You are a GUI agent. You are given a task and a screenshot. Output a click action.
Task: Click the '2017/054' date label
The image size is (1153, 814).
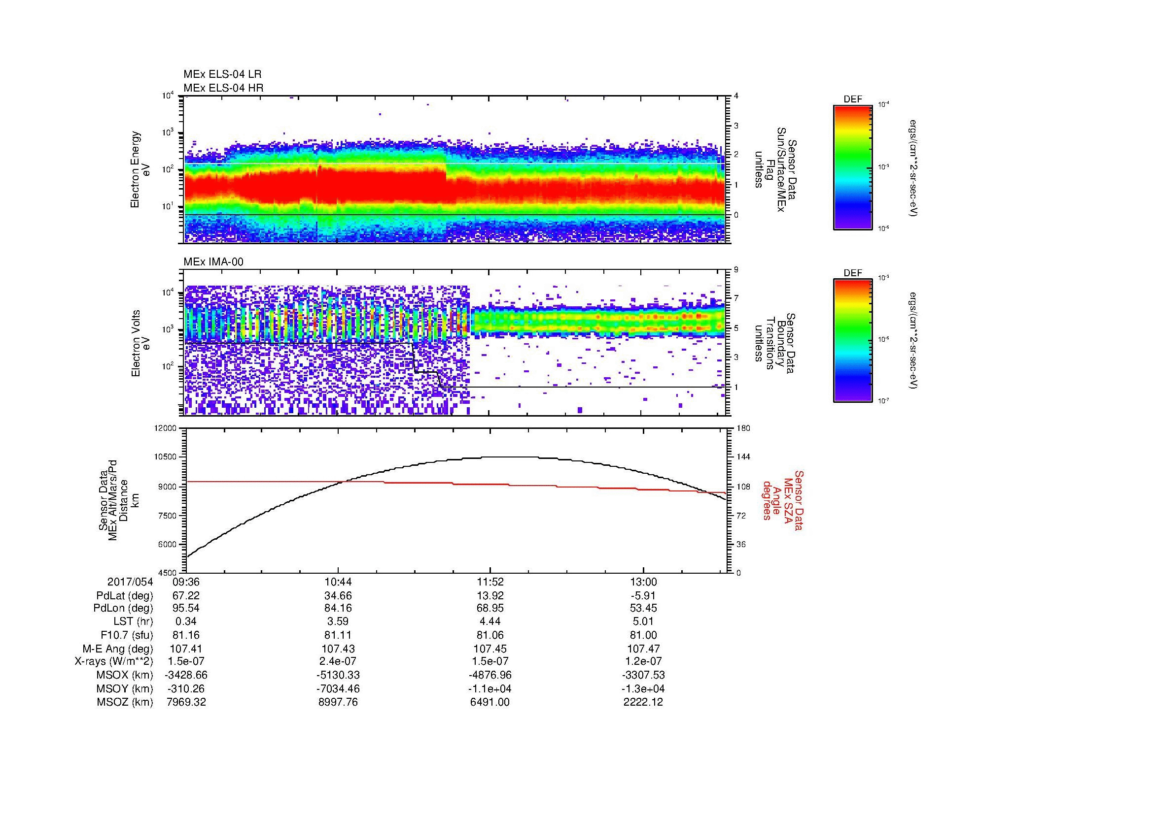[x=130, y=582]
